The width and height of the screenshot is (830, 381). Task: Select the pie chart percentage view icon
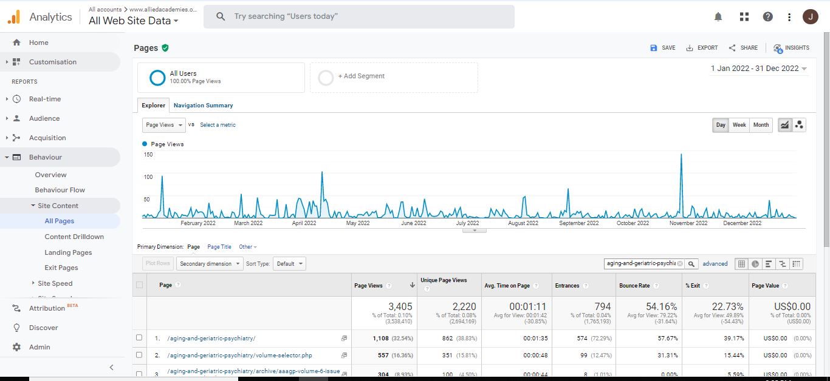click(755, 264)
